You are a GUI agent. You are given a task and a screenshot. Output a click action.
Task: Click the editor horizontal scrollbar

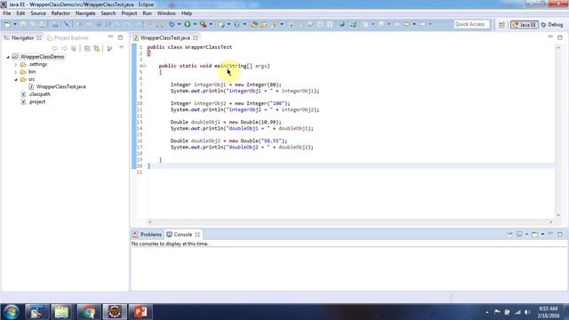click(350, 222)
